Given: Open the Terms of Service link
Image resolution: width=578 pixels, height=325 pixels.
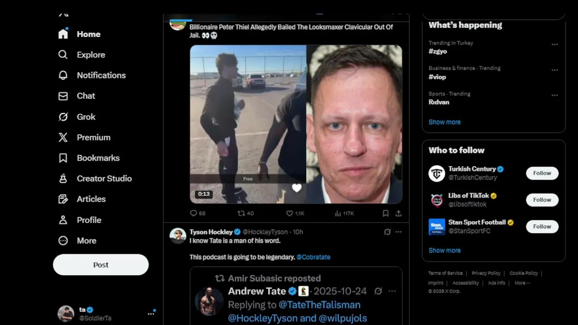Looking at the screenshot, I should 445,273.
